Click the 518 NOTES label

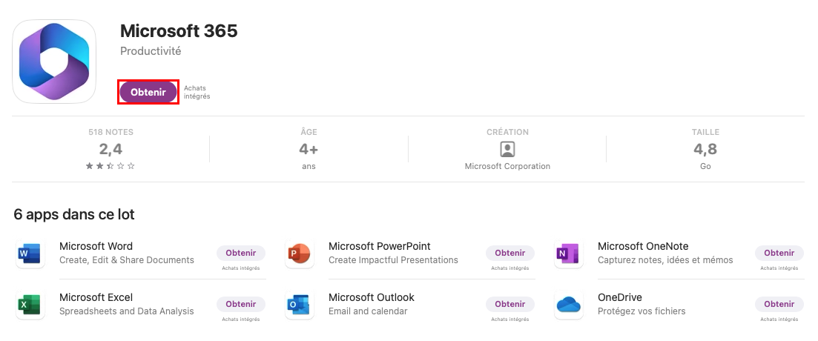(x=111, y=133)
